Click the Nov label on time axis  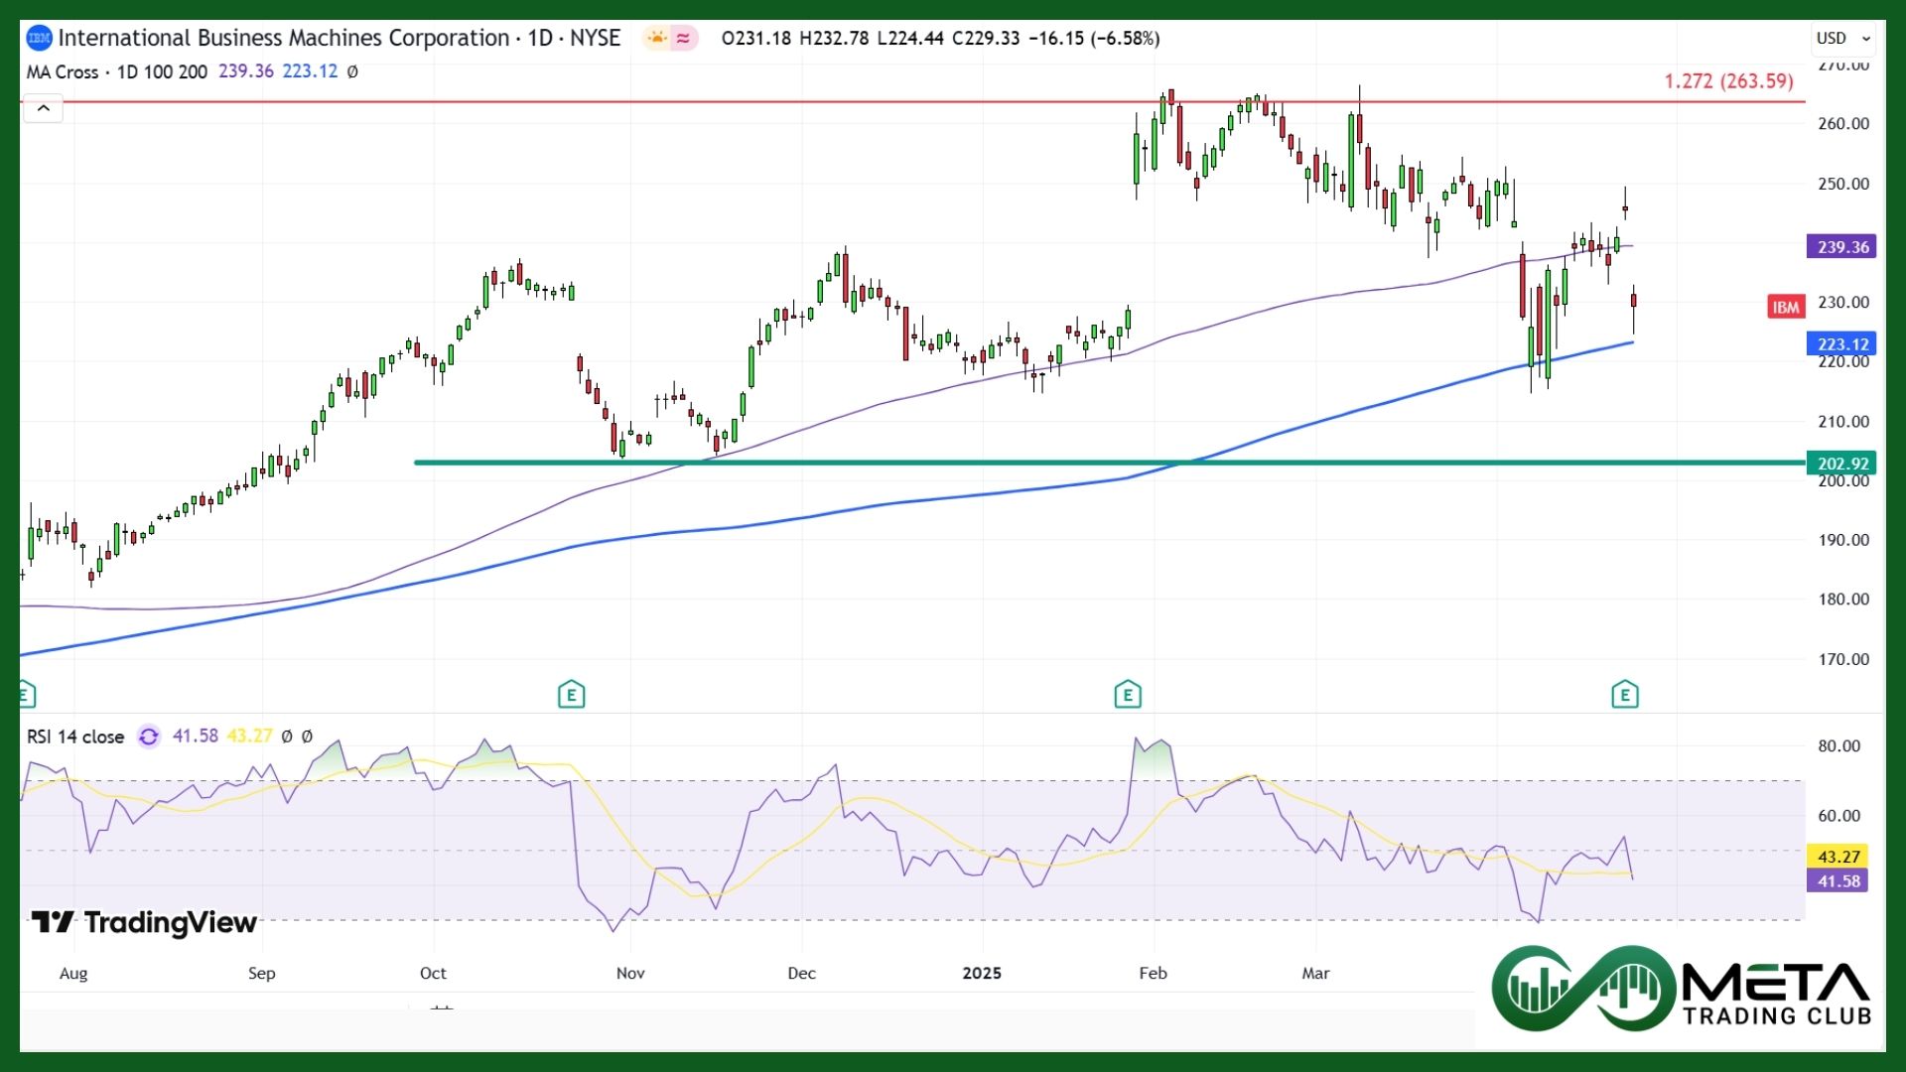click(x=630, y=973)
